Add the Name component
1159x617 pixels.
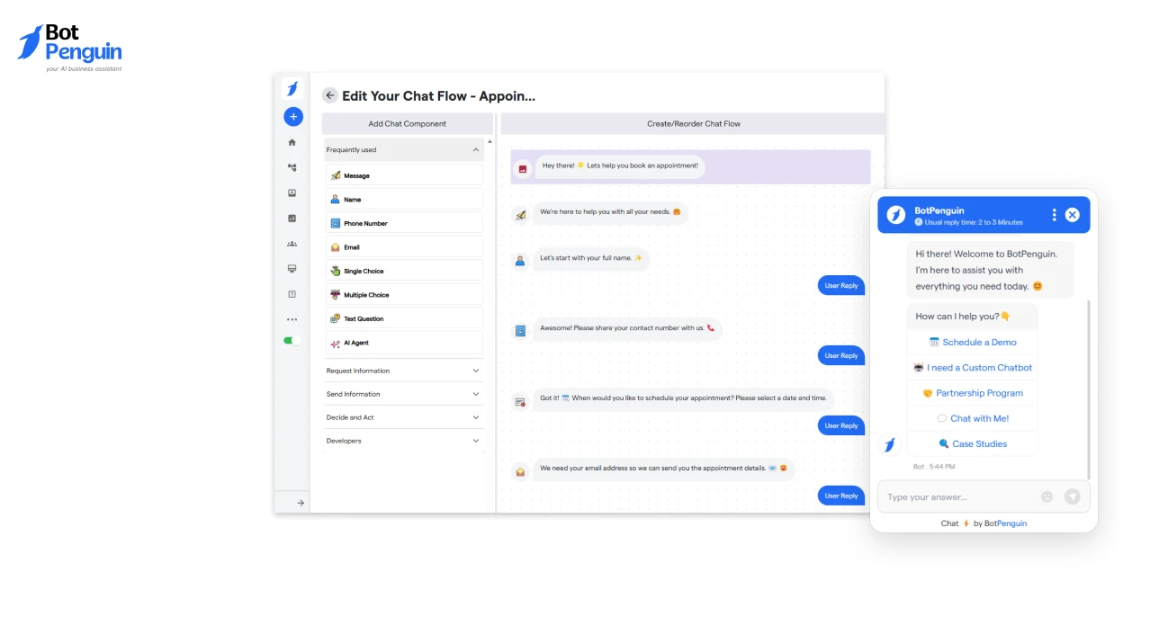404,200
